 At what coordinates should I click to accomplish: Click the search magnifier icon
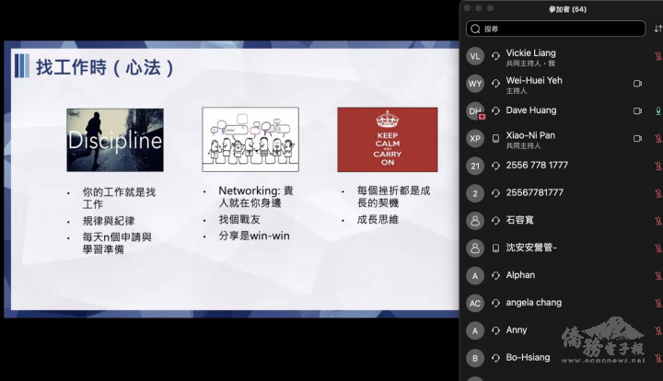pos(475,29)
